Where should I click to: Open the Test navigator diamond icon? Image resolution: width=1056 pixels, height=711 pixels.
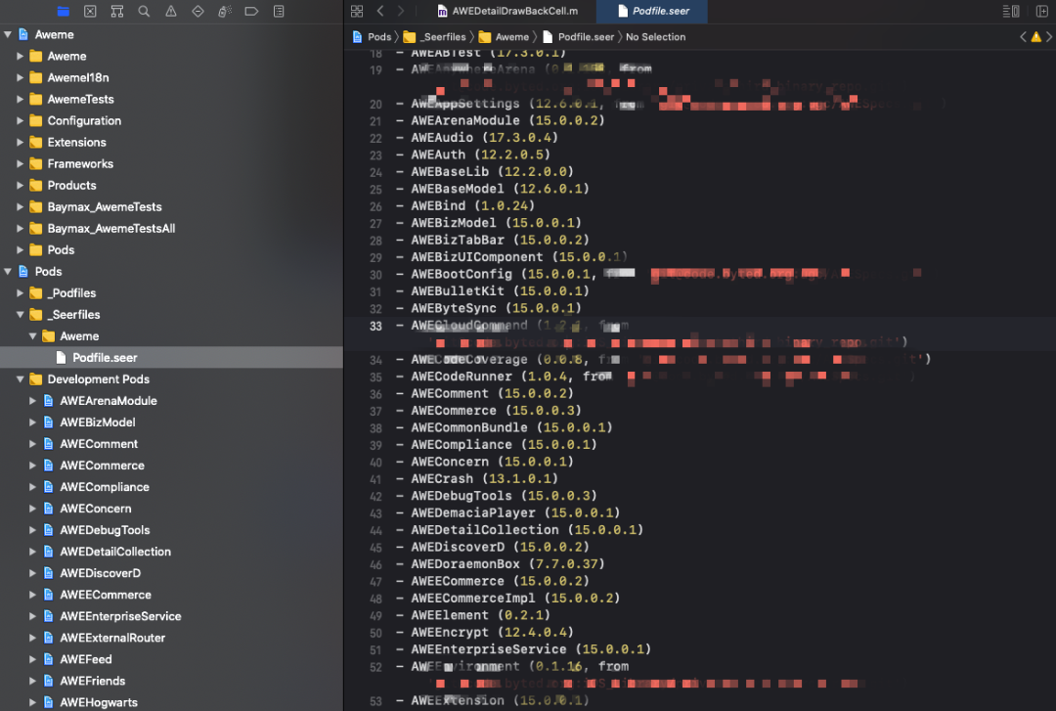(198, 11)
